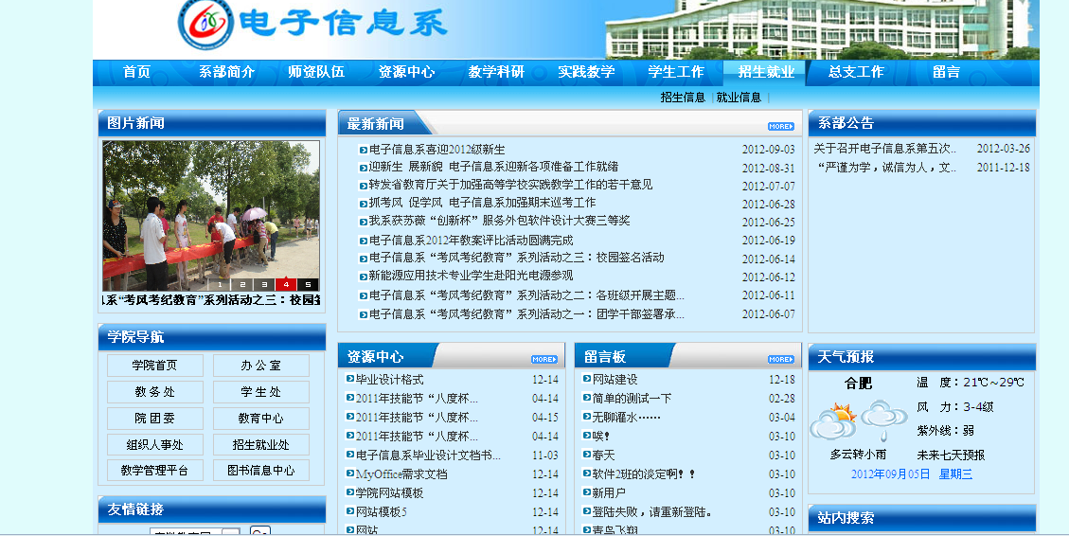Click the 图书信息中心 navigation button
Image resolution: width=1069 pixels, height=536 pixels.
[x=260, y=471]
